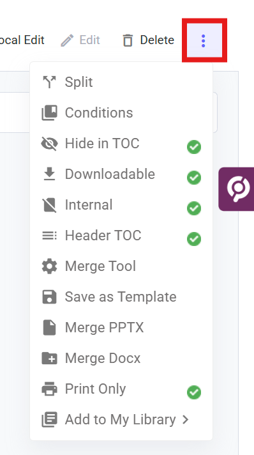Open the purple search widget on right edge

click(x=236, y=189)
